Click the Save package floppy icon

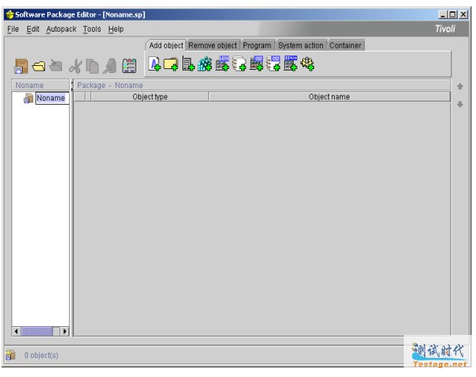click(22, 69)
